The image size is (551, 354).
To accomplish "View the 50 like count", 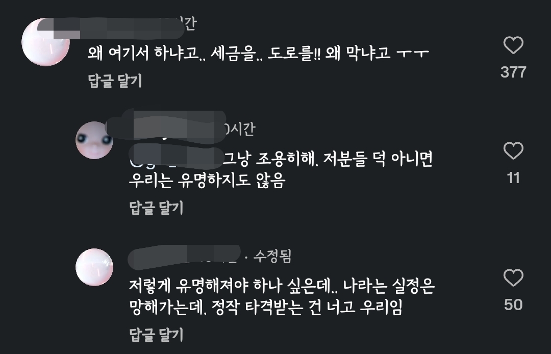I will click(x=513, y=305).
